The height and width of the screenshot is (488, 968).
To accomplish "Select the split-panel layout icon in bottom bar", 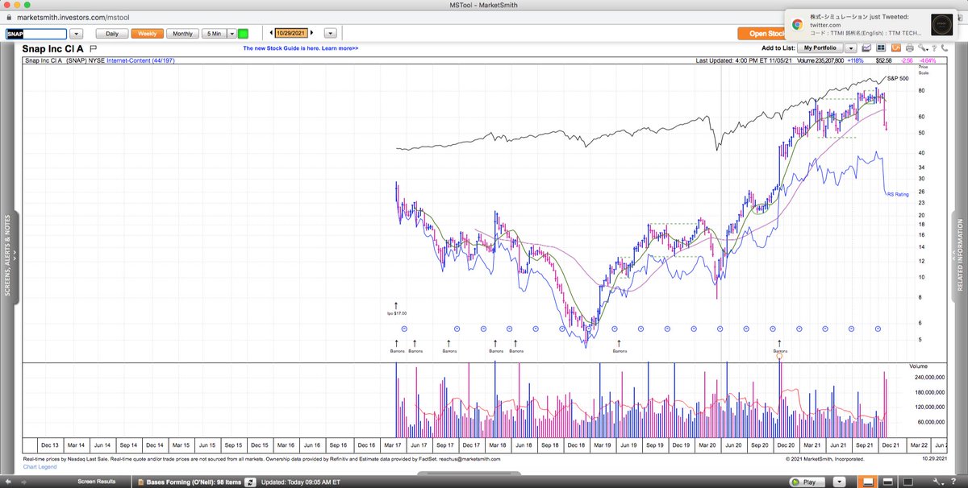I will click(x=887, y=482).
